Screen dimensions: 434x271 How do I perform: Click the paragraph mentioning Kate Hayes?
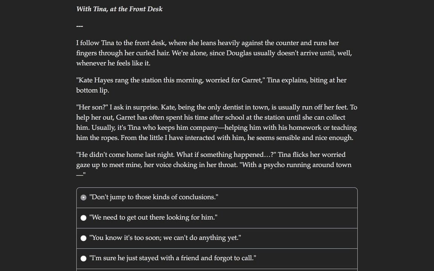(211, 85)
